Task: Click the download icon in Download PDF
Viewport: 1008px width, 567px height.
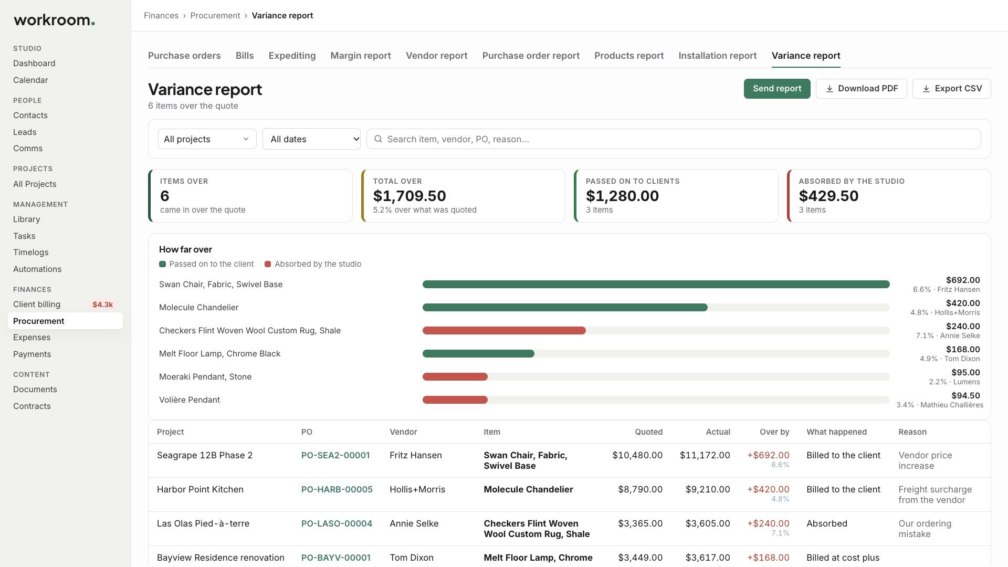Action: click(829, 89)
